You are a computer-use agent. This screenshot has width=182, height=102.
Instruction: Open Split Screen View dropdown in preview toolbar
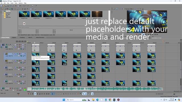pyautogui.click(x=125, y=9)
